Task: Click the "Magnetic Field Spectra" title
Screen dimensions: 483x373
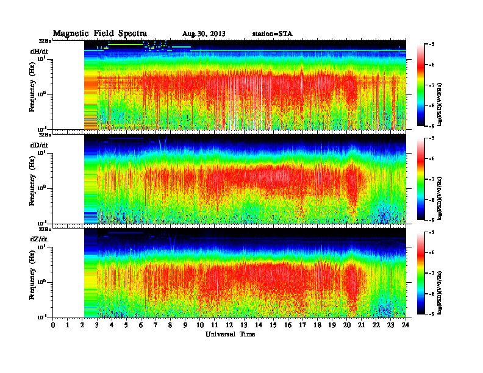Action: (100, 34)
